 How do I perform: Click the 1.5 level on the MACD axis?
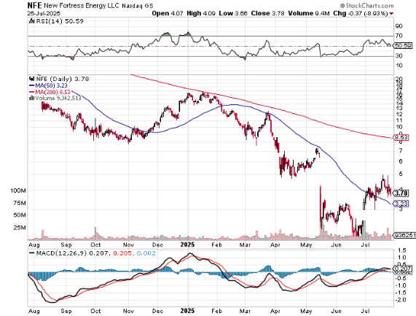tap(401, 250)
